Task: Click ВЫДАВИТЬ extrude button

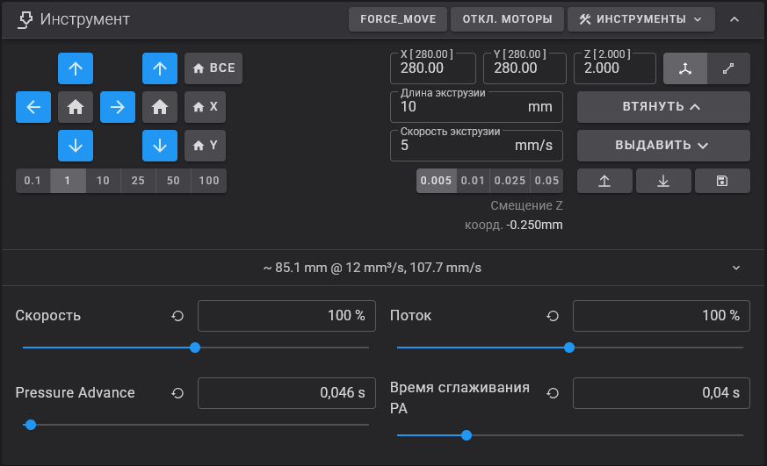Action: pos(663,146)
